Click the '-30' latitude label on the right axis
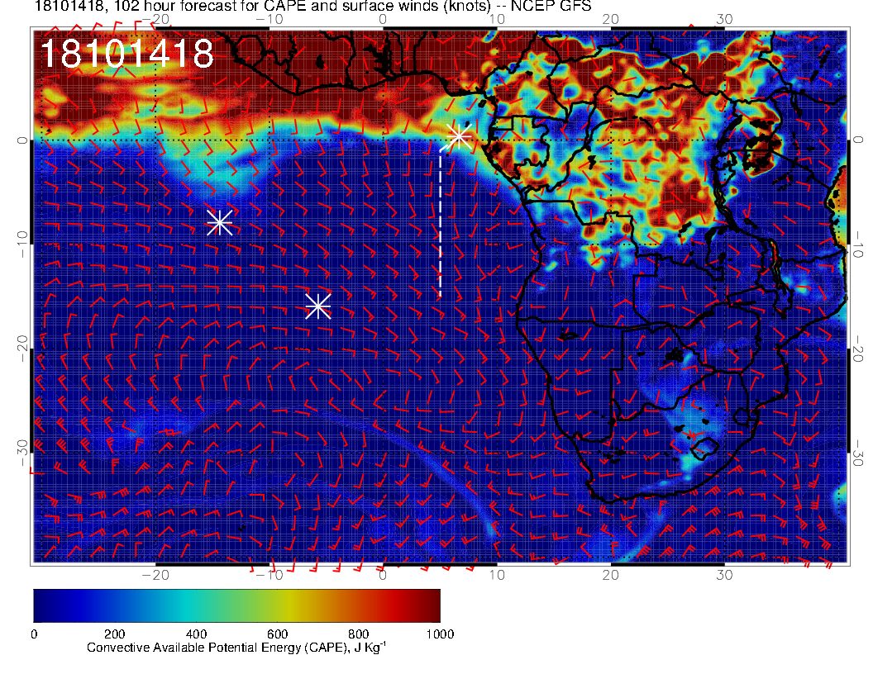This screenshot has height=674, width=873. (x=858, y=453)
